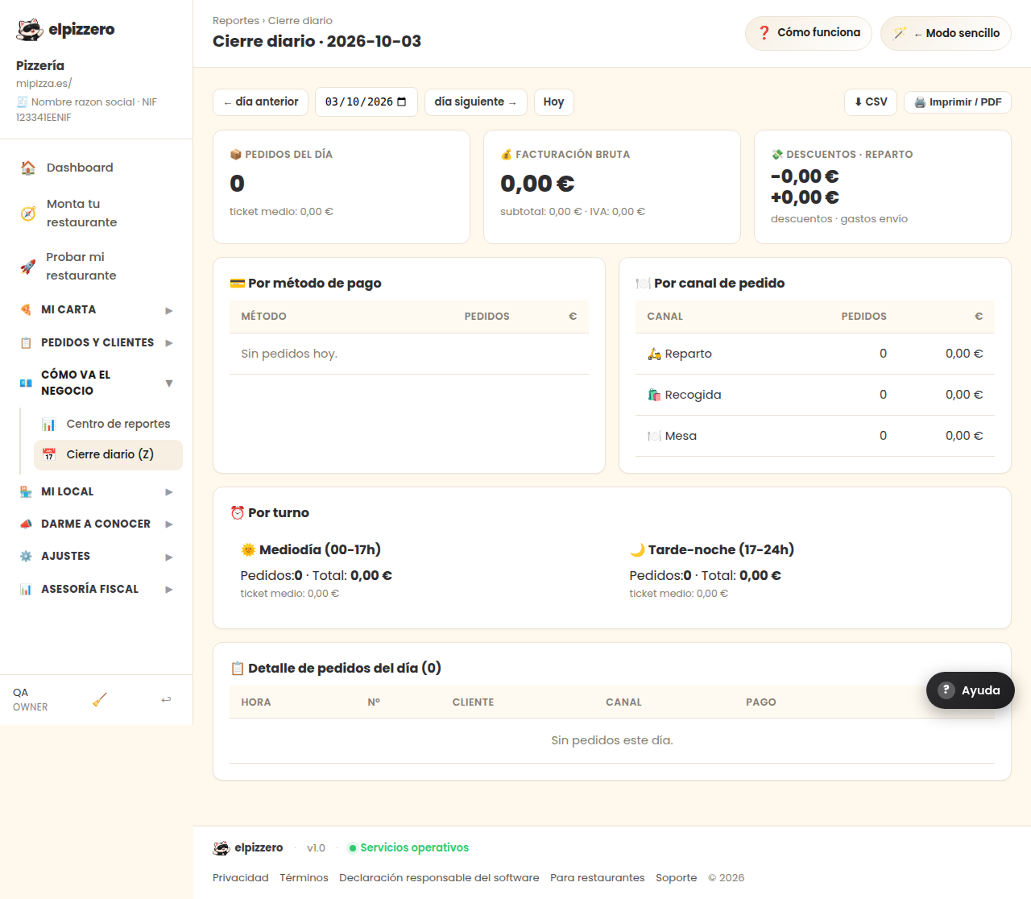Open Monta tu restaurante

click(97, 213)
